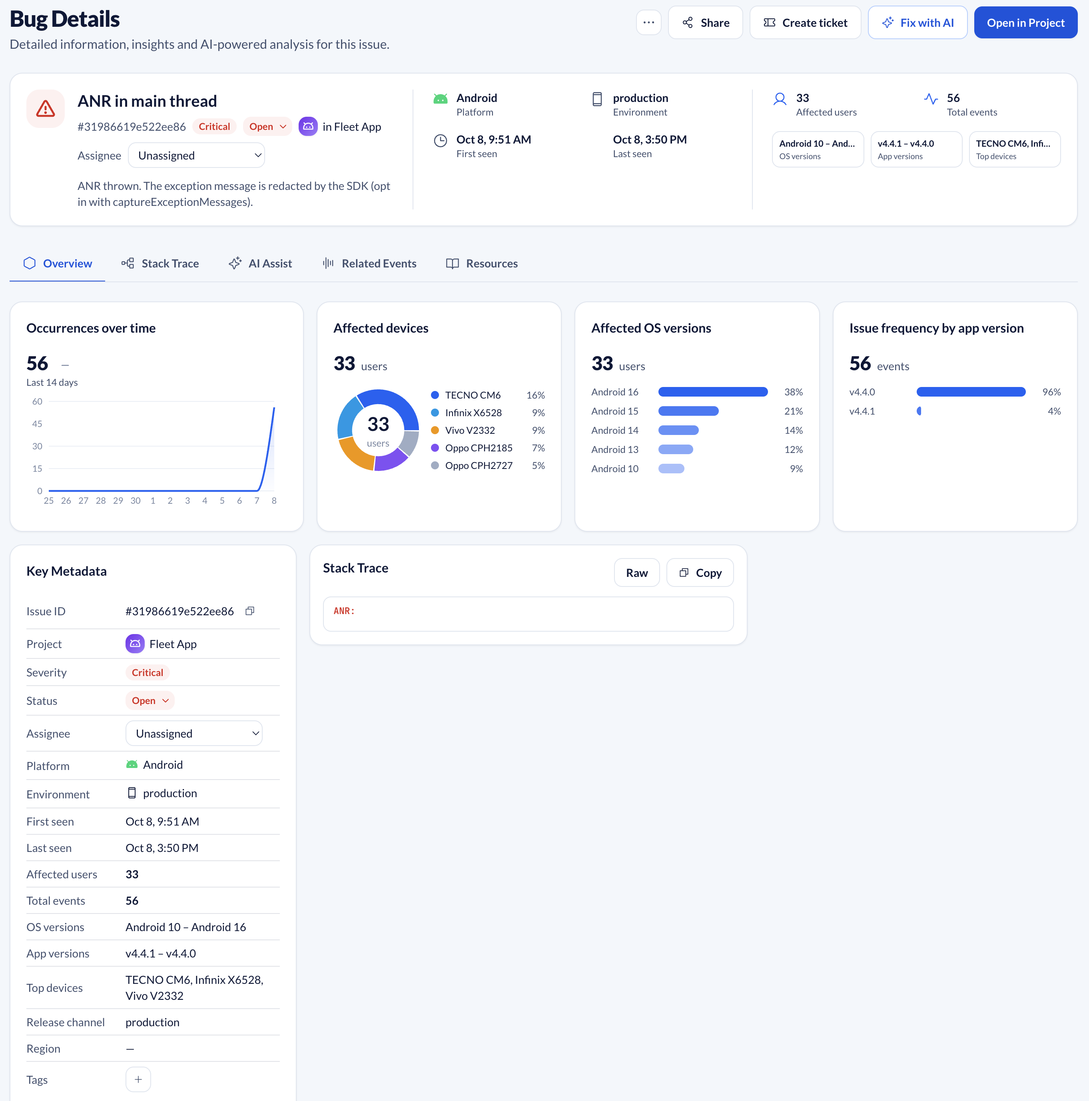Open the header Assignee Unassigned dropdown

(x=197, y=156)
